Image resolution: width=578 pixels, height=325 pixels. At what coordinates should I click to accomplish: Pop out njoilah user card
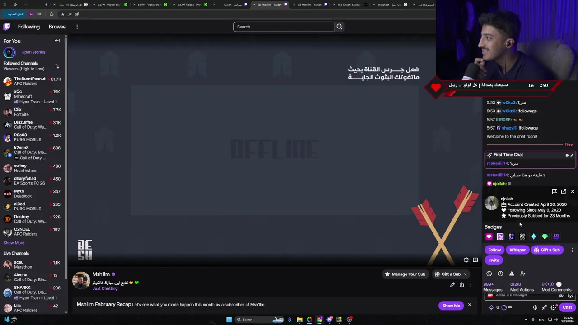(x=564, y=191)
